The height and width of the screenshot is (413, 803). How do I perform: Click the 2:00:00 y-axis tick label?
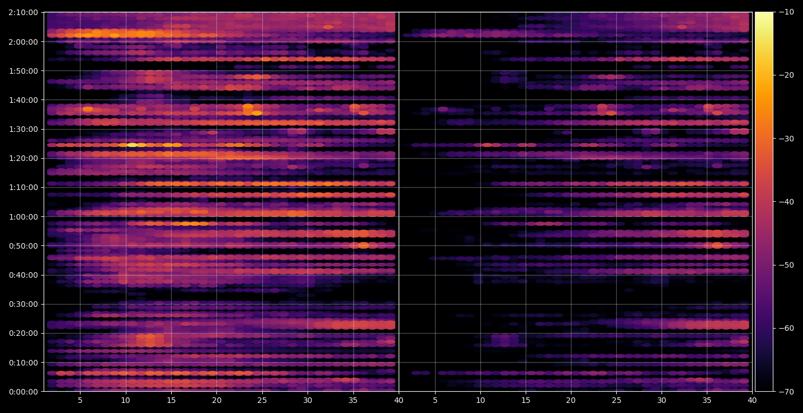click(23, 41)
